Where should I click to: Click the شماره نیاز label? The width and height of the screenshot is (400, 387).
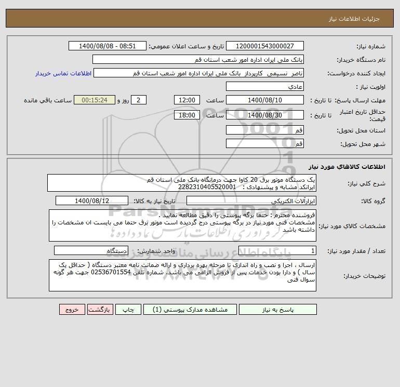(x=371, y=46)
